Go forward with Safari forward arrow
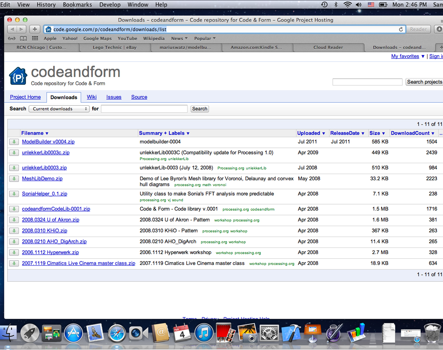443x350 pixels. click(21, 29)
